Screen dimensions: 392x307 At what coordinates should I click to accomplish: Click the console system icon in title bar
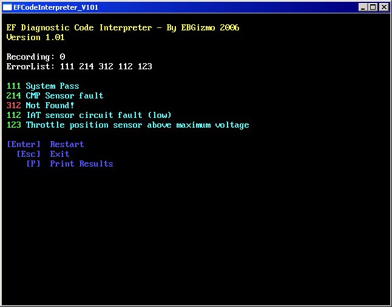(8, 7)
